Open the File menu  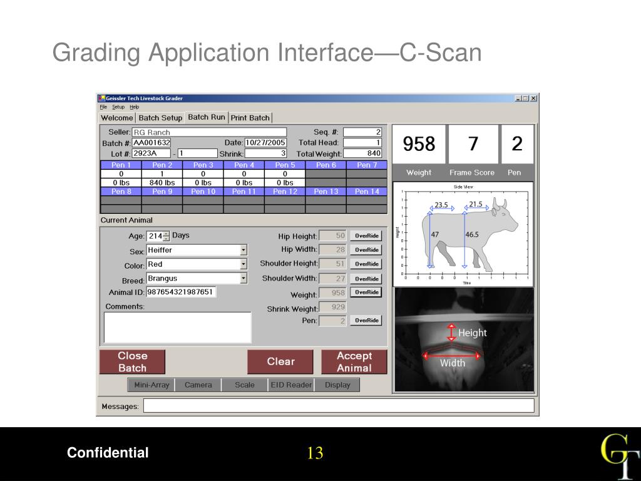(x=103, y=107)
